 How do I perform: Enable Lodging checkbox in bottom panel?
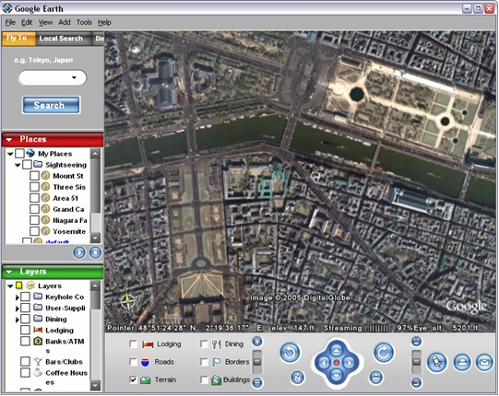(x=134, y=344)
